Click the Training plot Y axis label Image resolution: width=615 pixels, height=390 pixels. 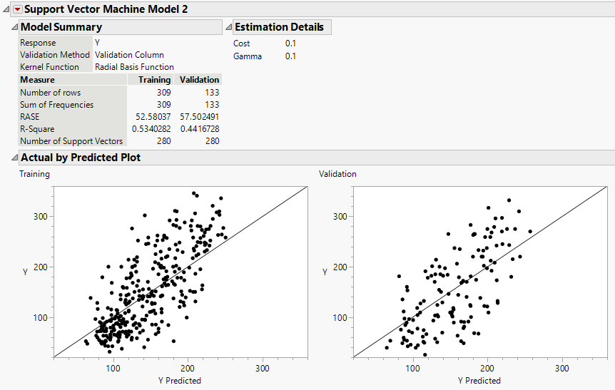[x=26, y=270]
